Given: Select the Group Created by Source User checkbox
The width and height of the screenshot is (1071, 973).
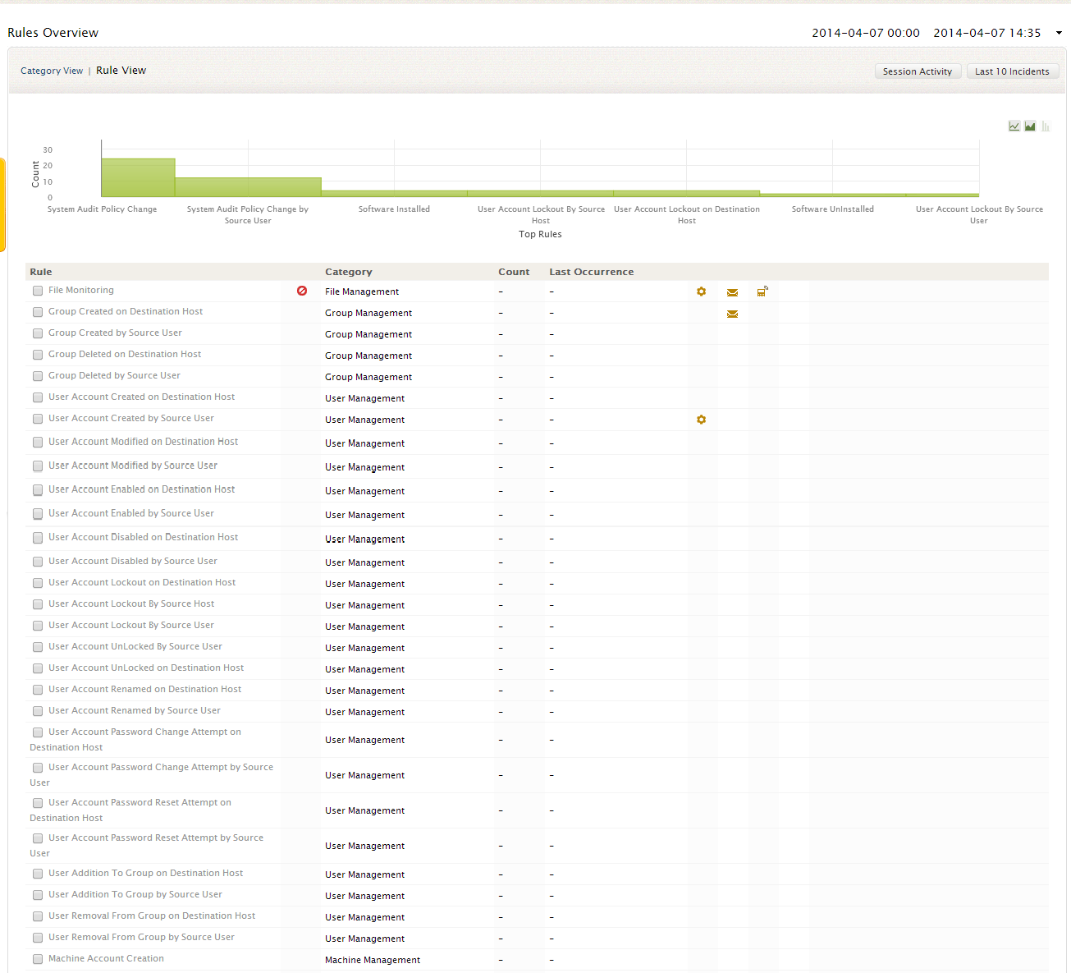Looking at the screenshot, I should click(x=38, y=333).
